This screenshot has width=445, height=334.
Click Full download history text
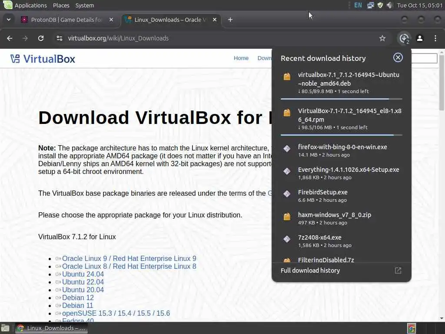pyautogui.click(x=310, y=271)
